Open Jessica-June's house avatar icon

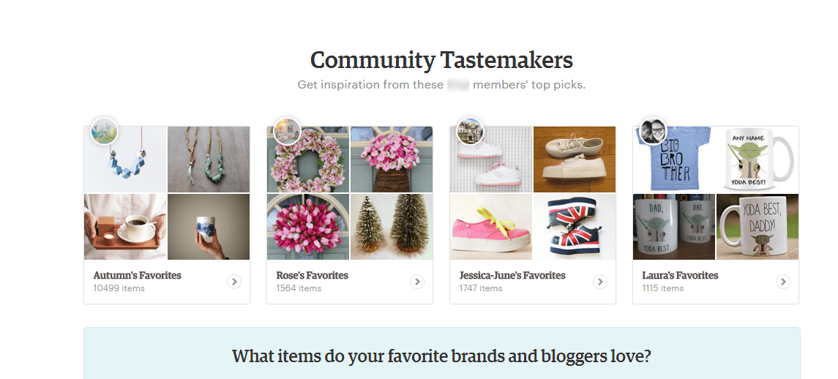pos(470,130)
